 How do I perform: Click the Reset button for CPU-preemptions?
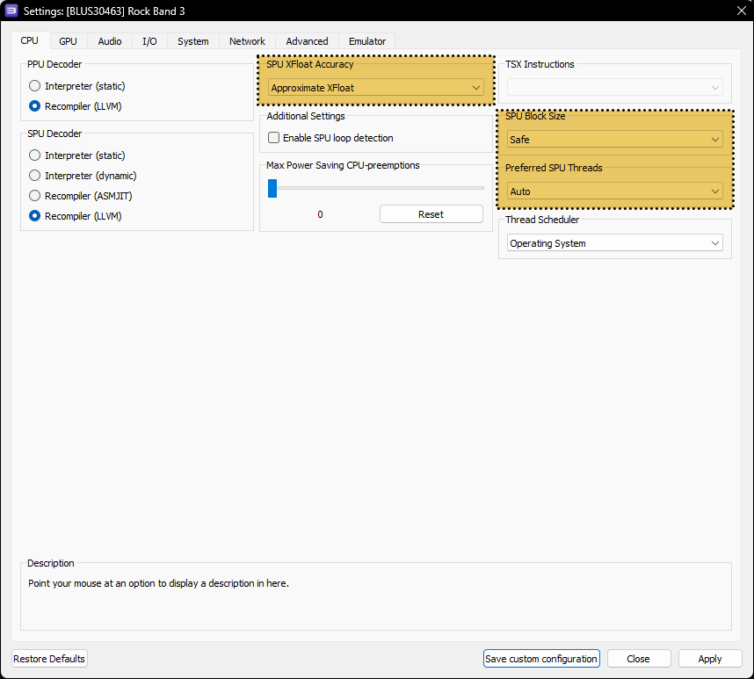(431, 214)
